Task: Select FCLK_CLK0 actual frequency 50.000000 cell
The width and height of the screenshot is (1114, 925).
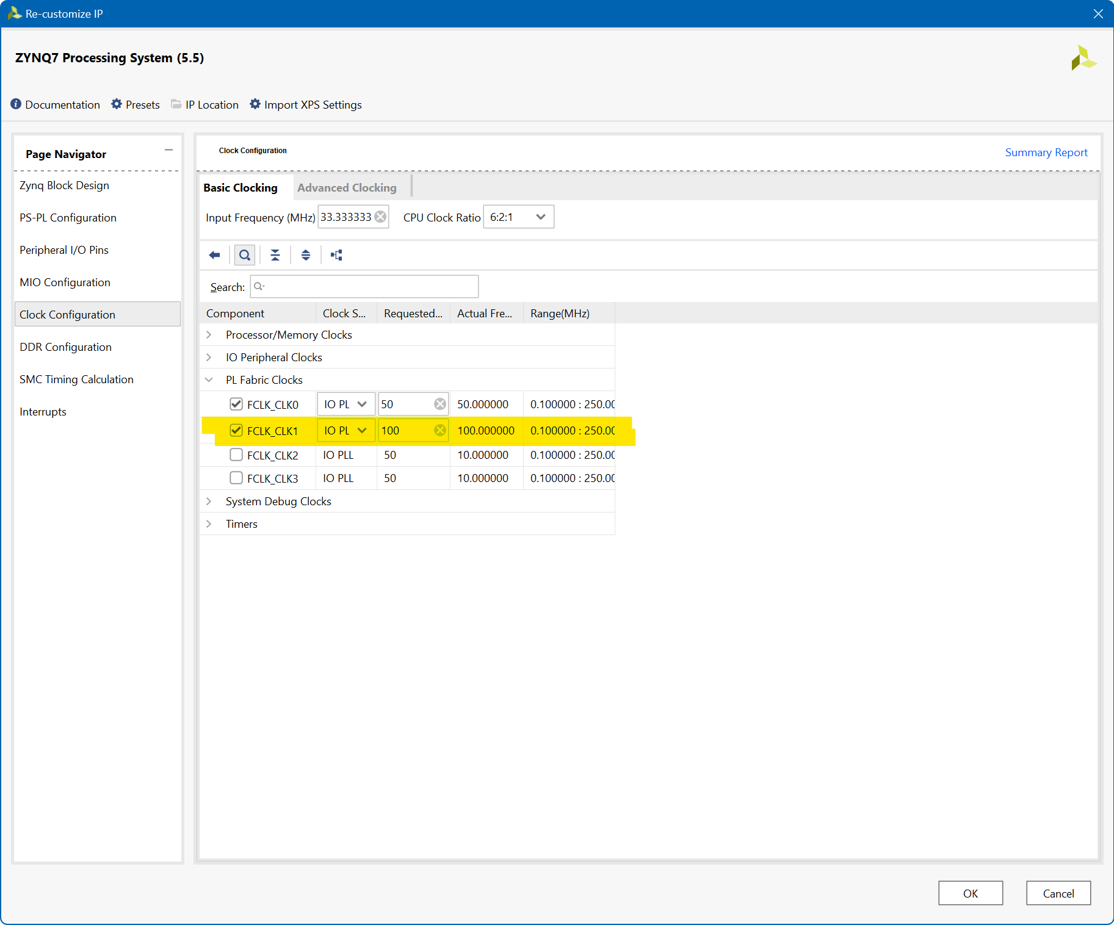Action: [x=486, y=404]
